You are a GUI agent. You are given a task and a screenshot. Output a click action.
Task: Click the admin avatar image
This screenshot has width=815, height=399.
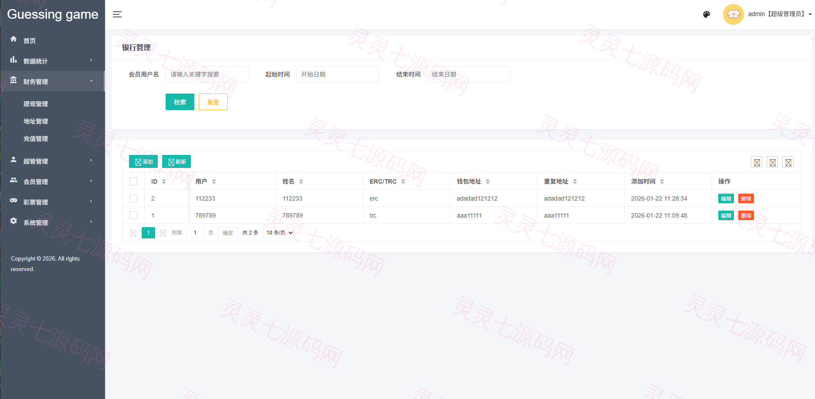point(733,14)
